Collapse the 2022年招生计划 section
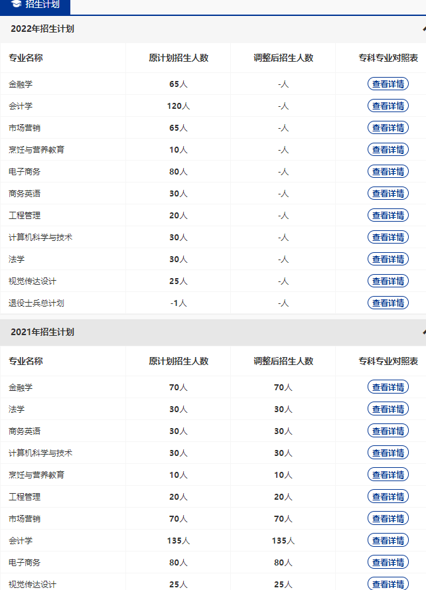Image resolution: width=426 pixels, height=590 pixels. tap(424, 29)
